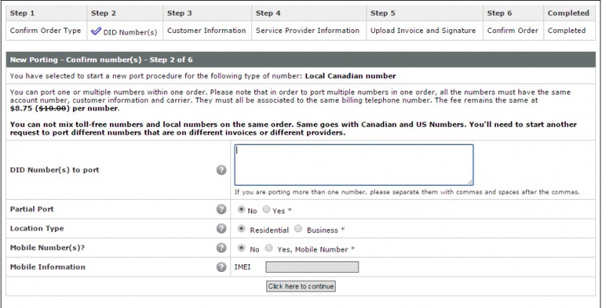Select Upload Invoice and Signature step

point(423,31)
